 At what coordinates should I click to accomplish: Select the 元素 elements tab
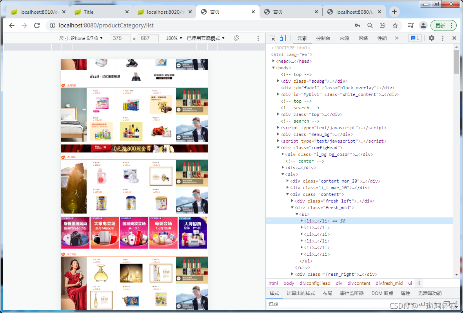point(302,38)
